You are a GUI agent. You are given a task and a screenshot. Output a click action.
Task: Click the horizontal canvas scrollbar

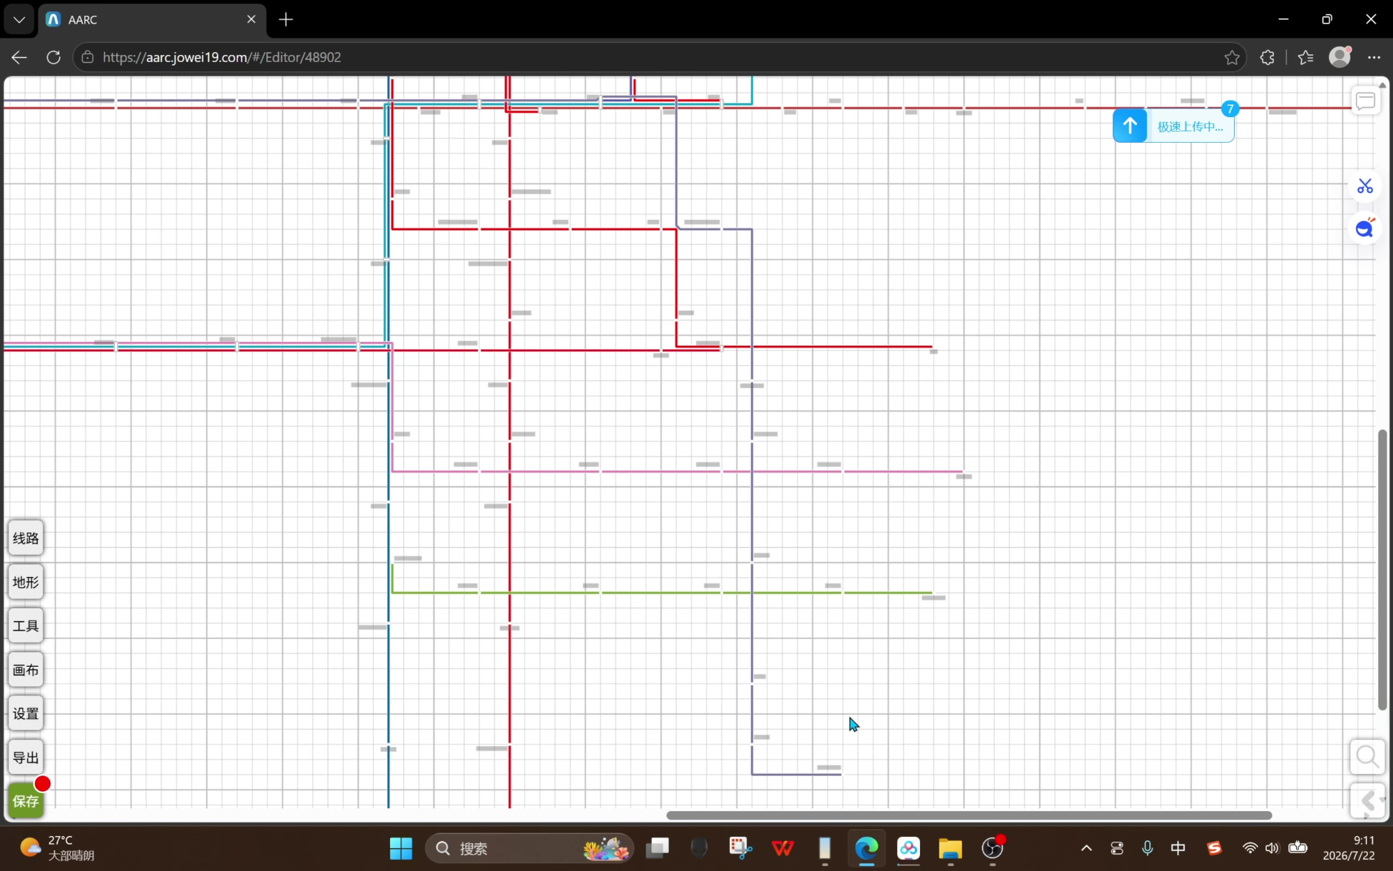click(969, 815)
